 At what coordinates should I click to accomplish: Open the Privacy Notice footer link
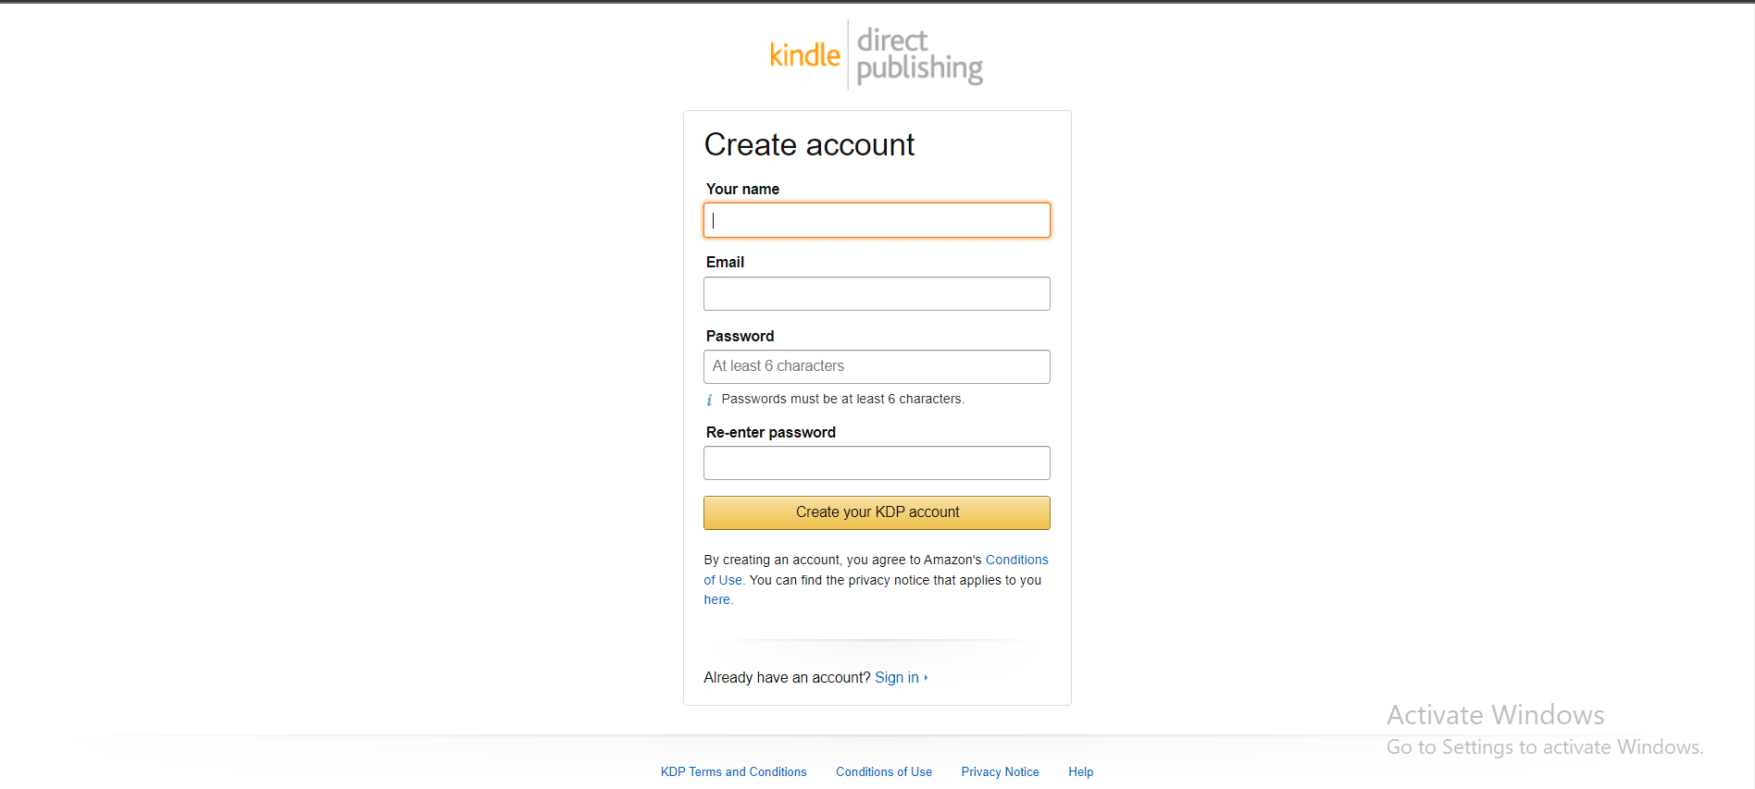coord(1000,771)
